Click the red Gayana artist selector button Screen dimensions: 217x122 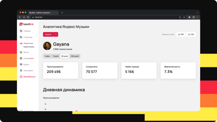tap(48, 34)
